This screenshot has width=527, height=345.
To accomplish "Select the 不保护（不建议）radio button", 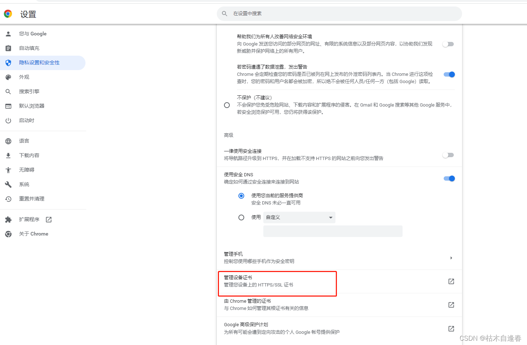I will click(227, 105).
